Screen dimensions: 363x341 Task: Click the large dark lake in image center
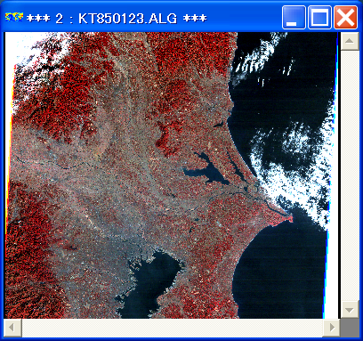[206, 171]
